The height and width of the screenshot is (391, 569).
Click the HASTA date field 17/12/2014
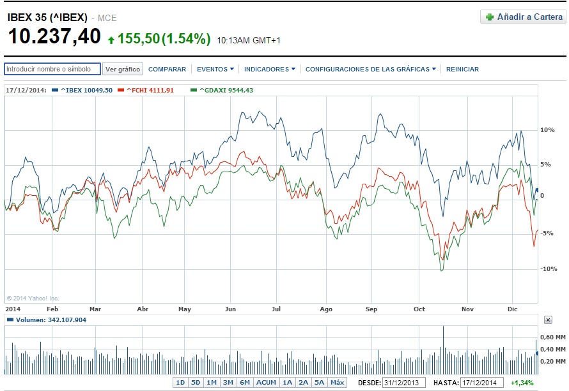click(x=482, y=383)
